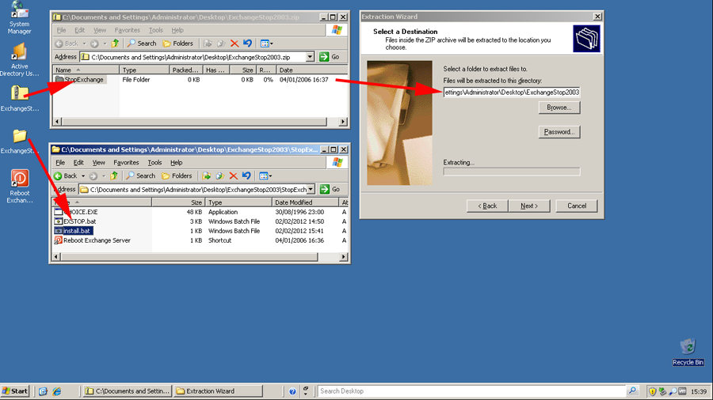The width and height of the screenshot is (713, 400).
Task: Expand address dropdown in StopExchange window
Action: coord(311,189)
